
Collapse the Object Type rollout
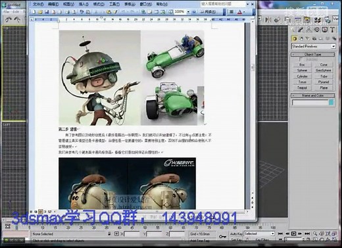point(312,54)
